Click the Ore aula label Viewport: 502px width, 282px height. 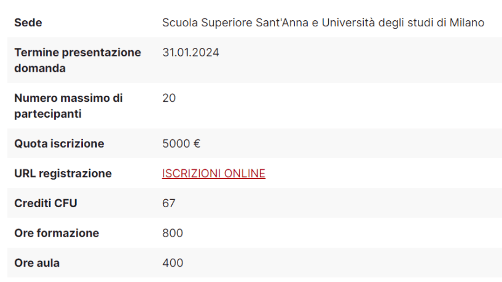coord(37,263)
